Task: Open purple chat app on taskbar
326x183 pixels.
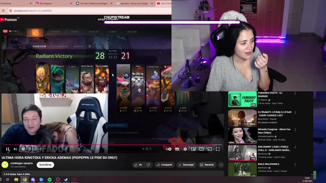Action: 33,180
